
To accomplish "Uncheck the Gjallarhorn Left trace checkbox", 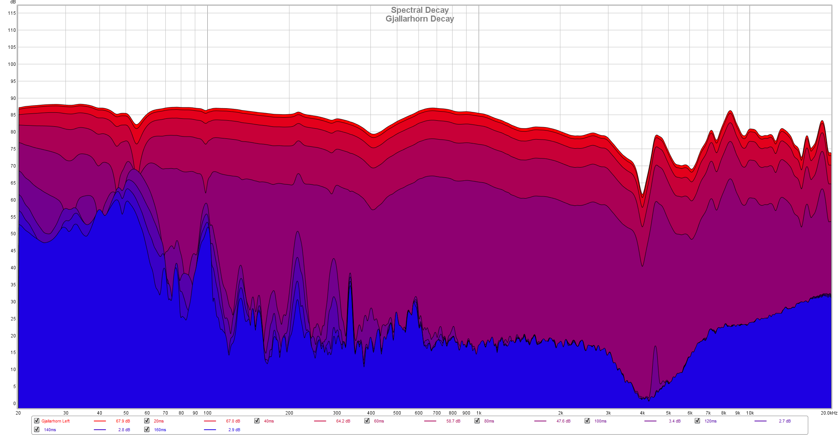I will 37,421.
